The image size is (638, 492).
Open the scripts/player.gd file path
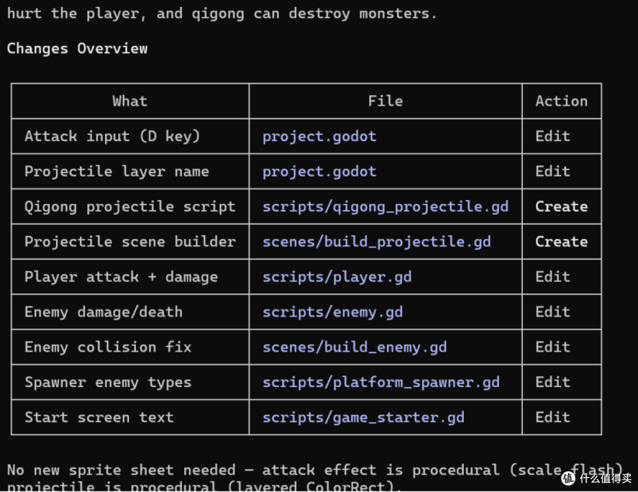337,277
